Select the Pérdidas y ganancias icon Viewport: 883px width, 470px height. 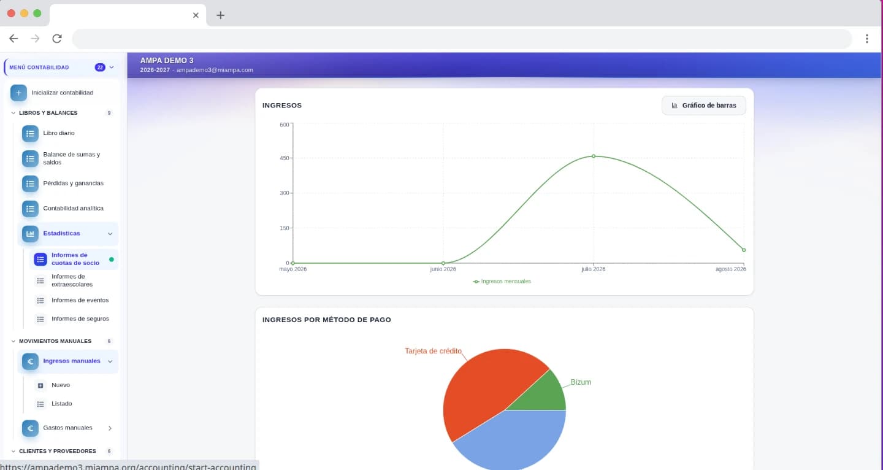pos(30,183)
